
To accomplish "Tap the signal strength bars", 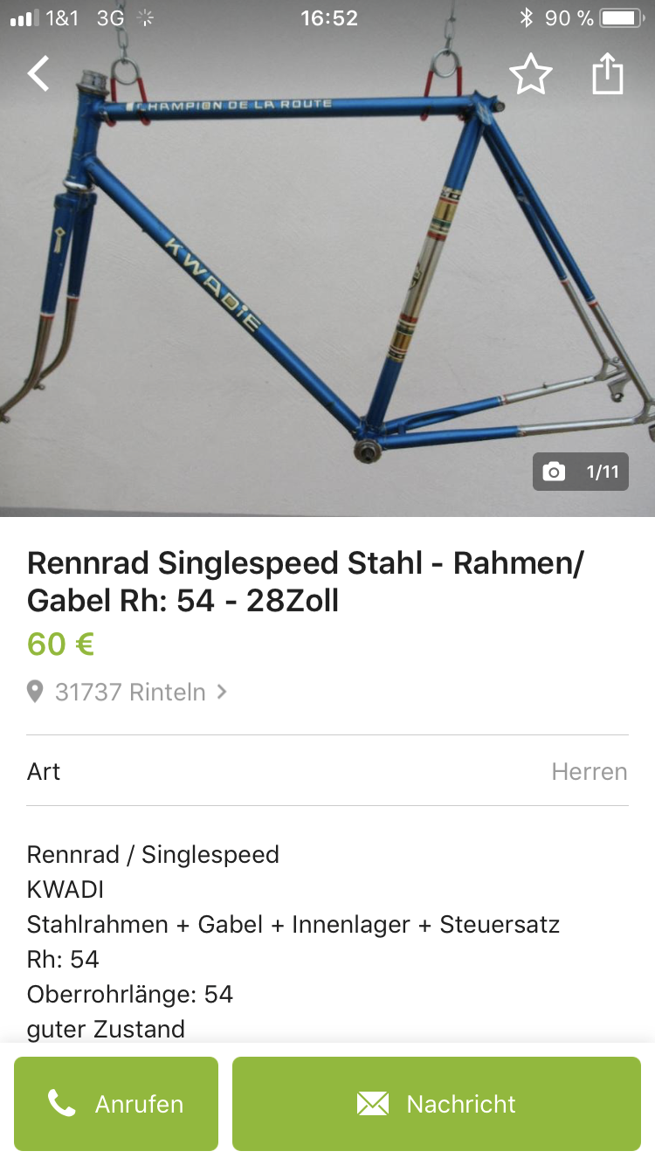I will coord(24,18).
